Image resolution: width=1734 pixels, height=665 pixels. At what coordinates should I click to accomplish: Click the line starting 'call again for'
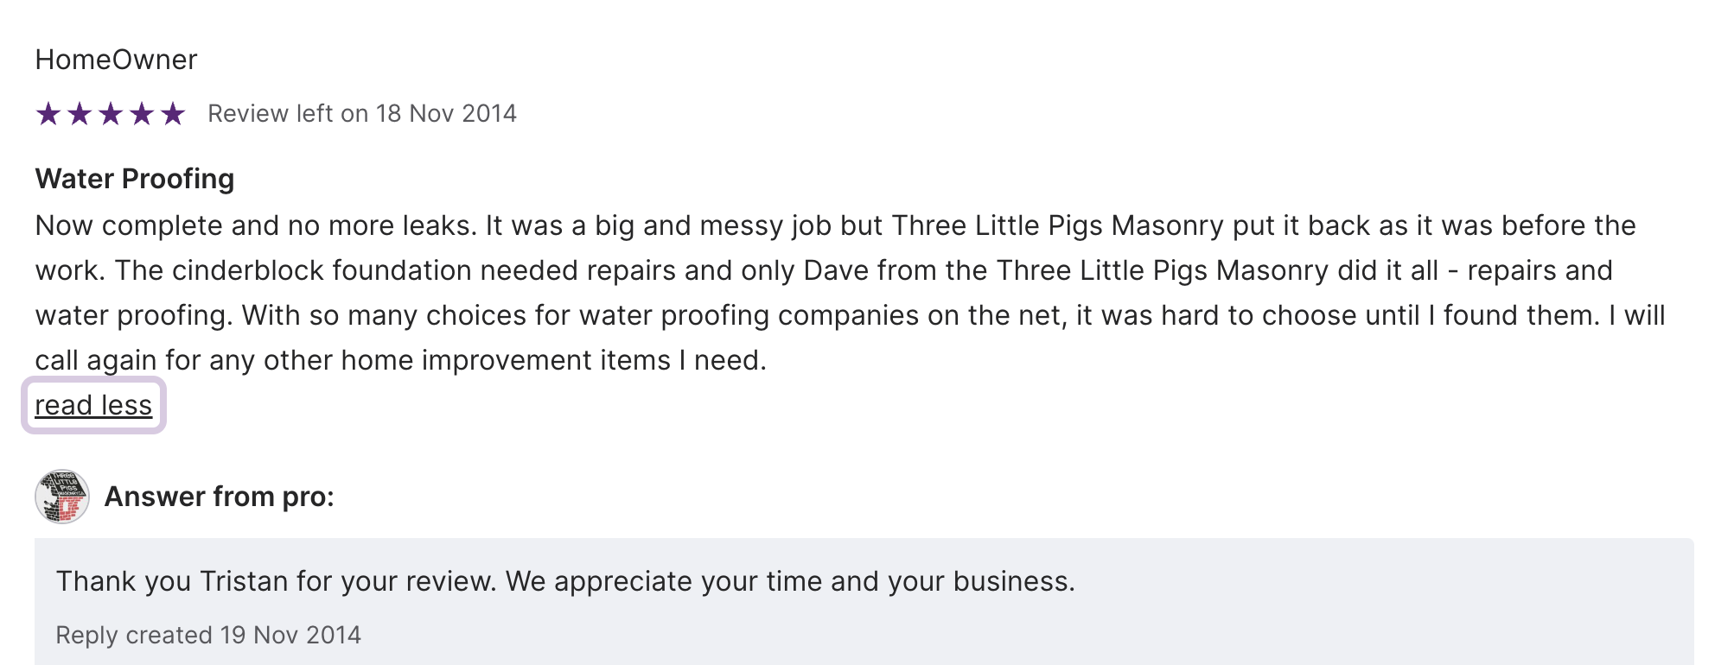pyautogui.click(x=400, y=360)
